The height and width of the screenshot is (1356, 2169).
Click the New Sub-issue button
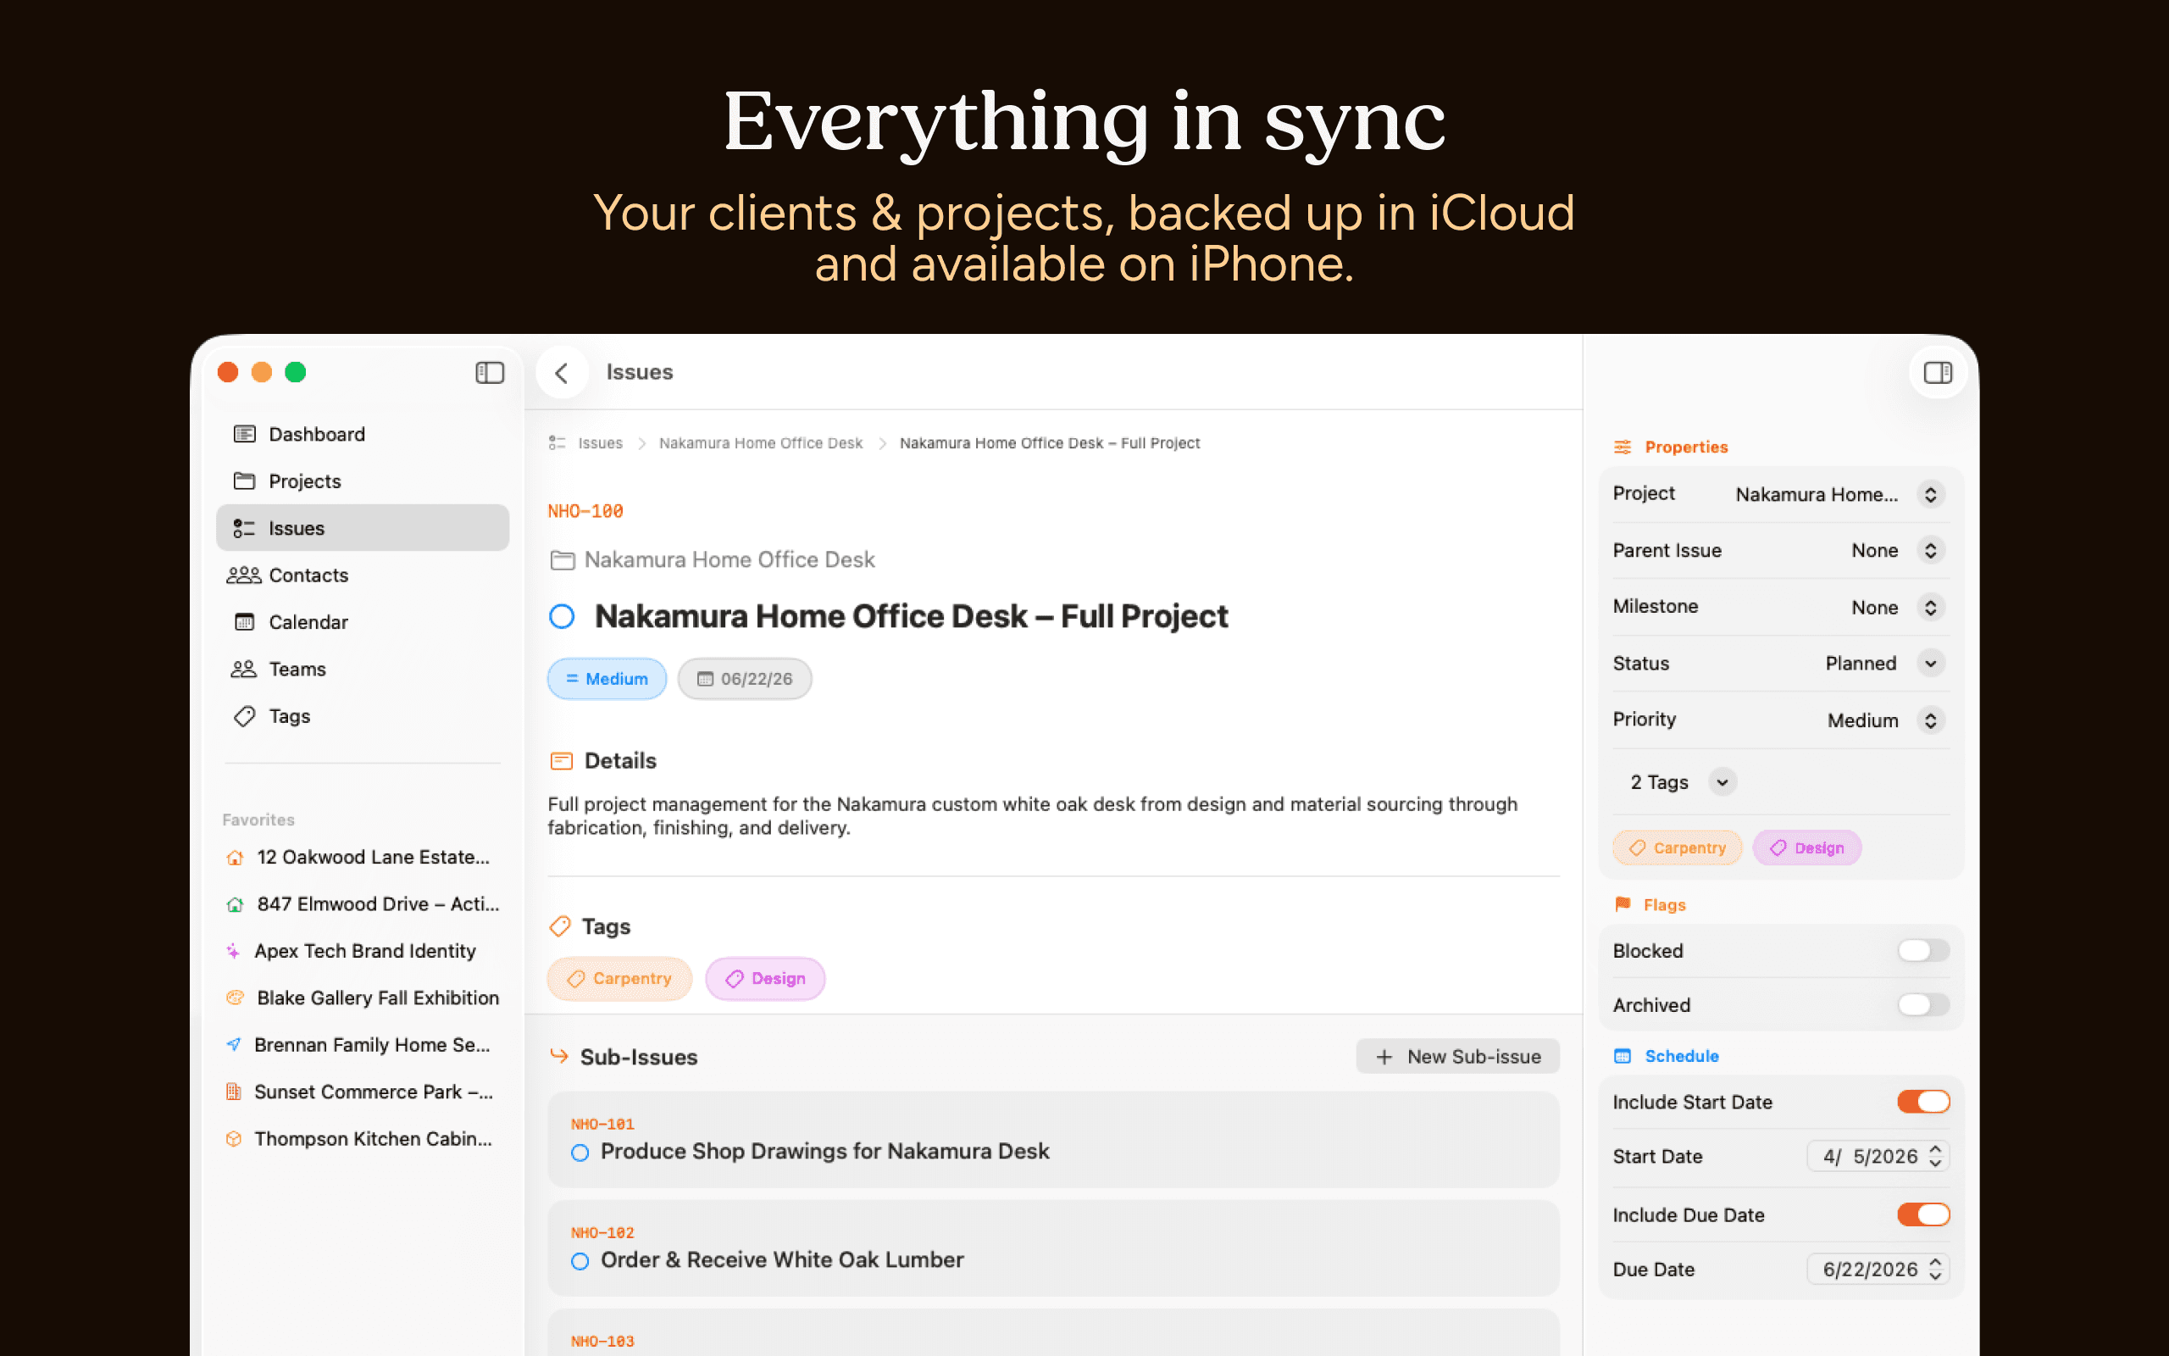coord(1457,1057)
